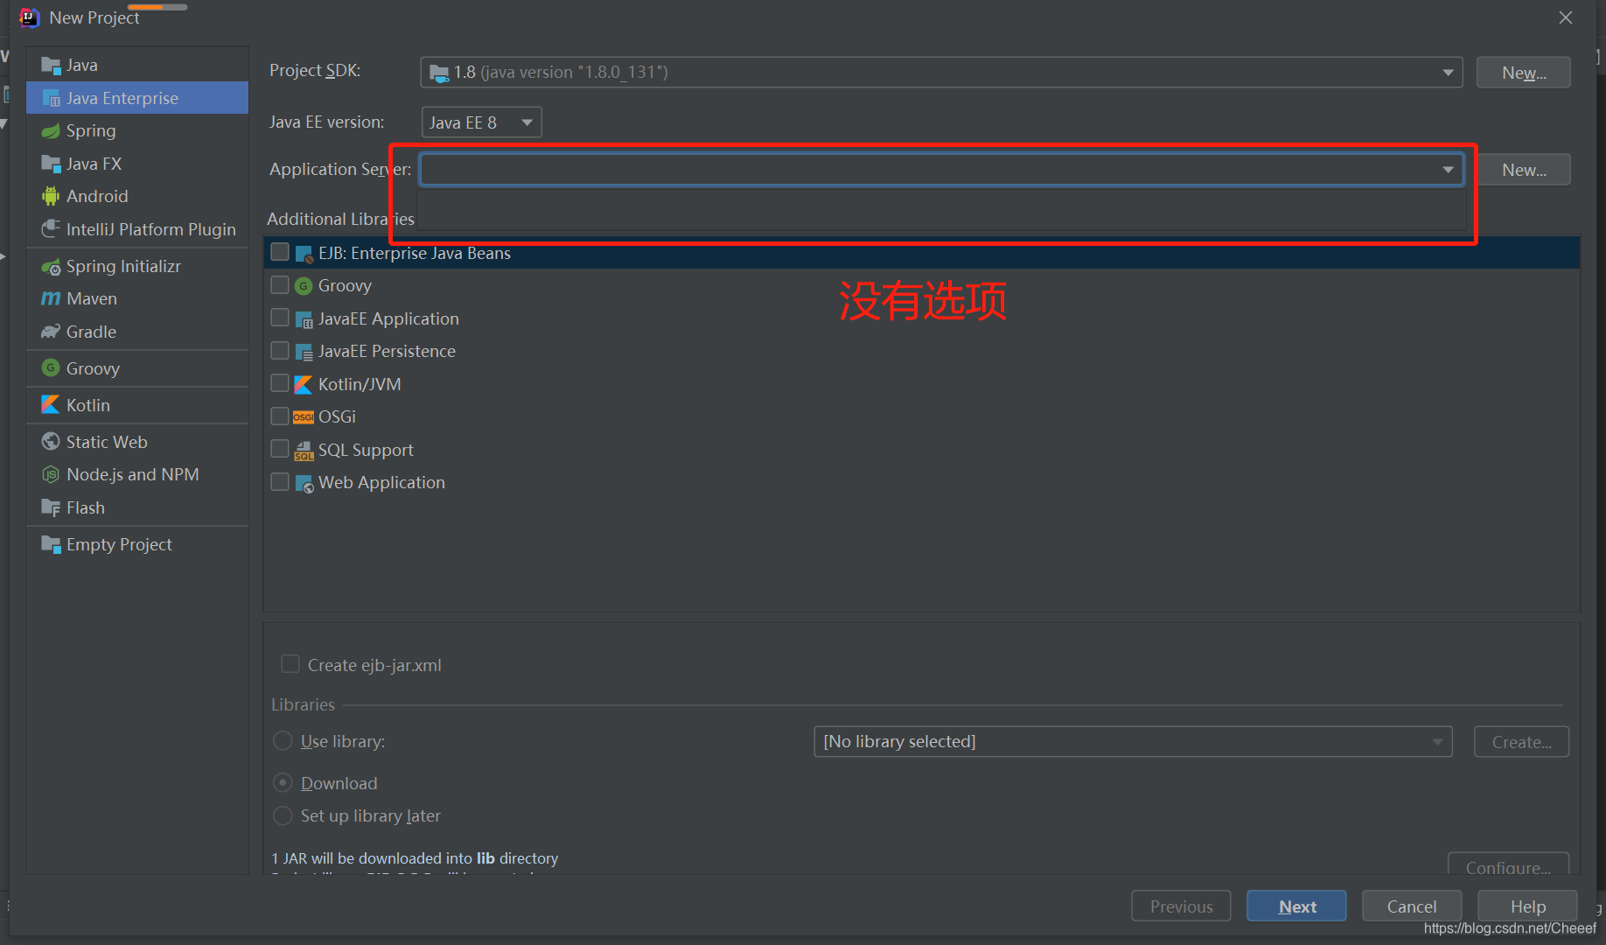This screenshot has height=945, width=1606.
Task: Open the No library selected dropdown
Action: (1133, 742)
